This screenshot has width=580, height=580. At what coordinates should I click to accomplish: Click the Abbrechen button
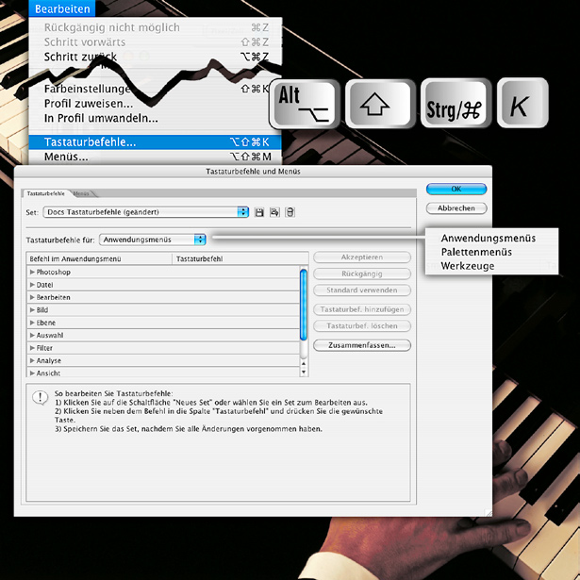tap(456, 208)
